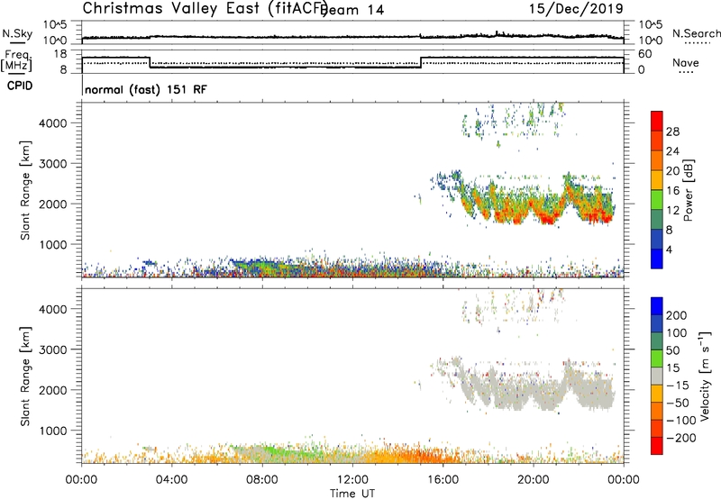
Task: Click the "04:00" time tick label
Action: coord(171,480)
